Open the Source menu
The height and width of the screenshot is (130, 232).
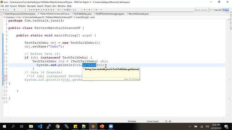point(13,6)
